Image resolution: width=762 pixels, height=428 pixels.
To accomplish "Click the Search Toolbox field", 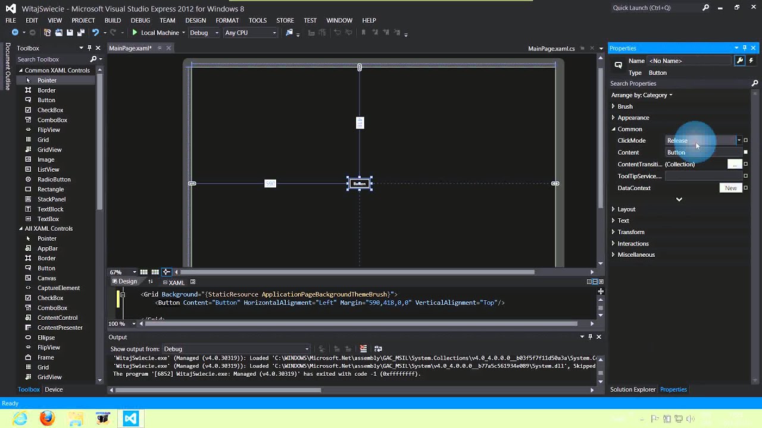I will [x=52, y=59].
